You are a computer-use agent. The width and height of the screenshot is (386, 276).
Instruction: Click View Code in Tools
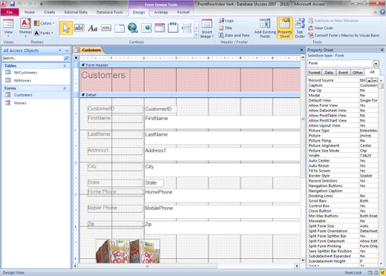[321, 28]
